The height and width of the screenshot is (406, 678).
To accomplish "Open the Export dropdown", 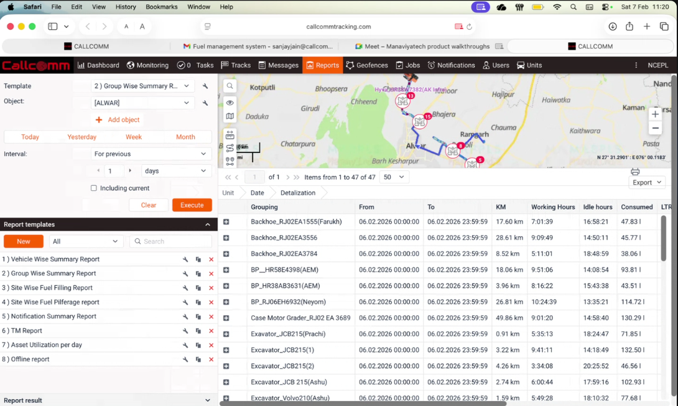I will pos(647,182).
